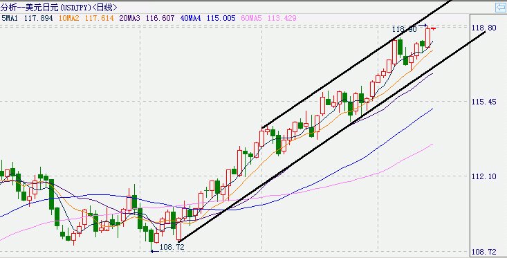Image resolution: width=507 pixels, height=258 pixels.
Task: Click the chart title 分析--美元日元(USDJPY)<日线>
Action: (59, 7)
